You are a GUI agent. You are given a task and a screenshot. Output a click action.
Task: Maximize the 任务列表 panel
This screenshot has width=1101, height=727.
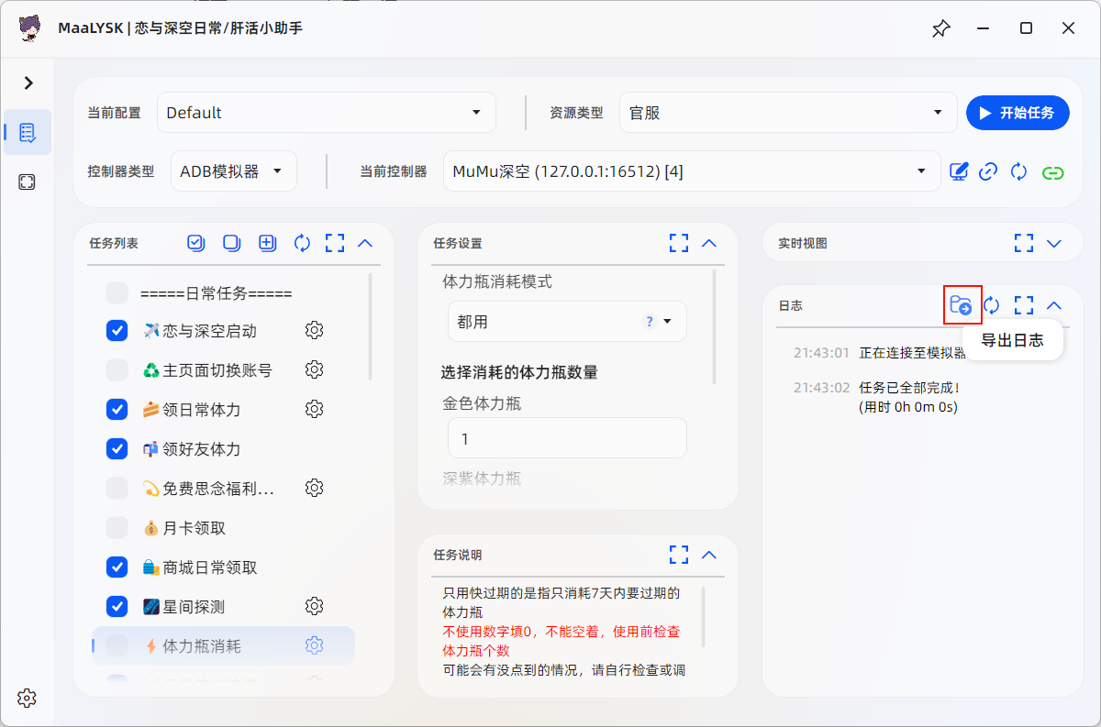click(x=335, y=243)
